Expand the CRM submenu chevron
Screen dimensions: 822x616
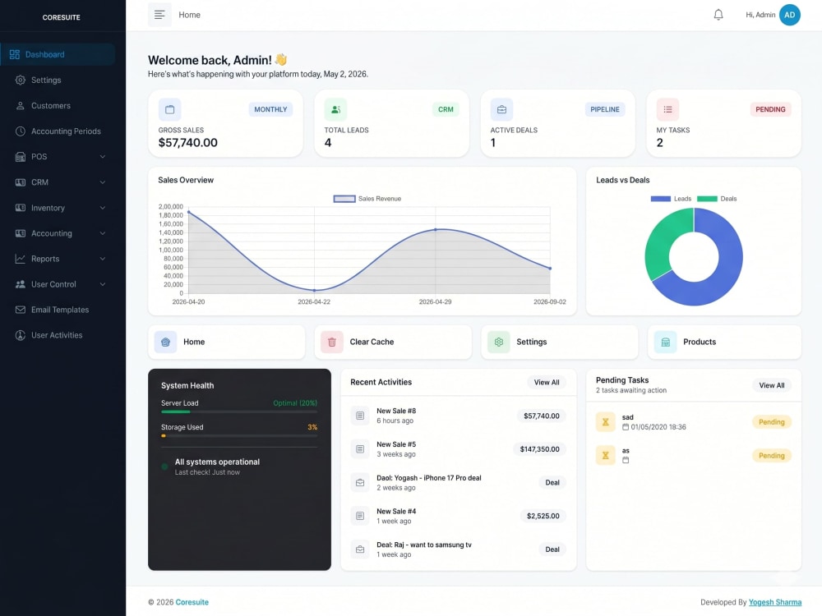click(103, 182)
